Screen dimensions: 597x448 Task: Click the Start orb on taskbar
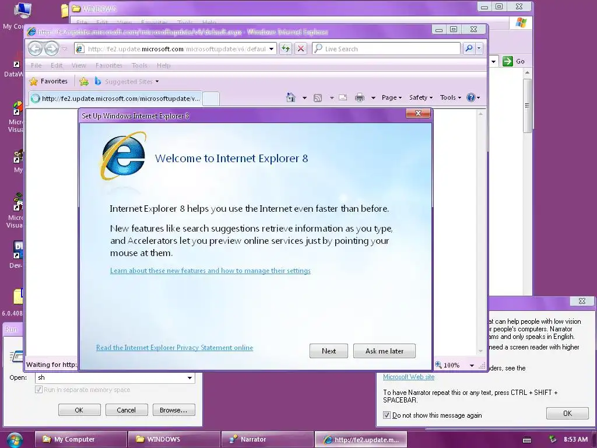point(15,440)
